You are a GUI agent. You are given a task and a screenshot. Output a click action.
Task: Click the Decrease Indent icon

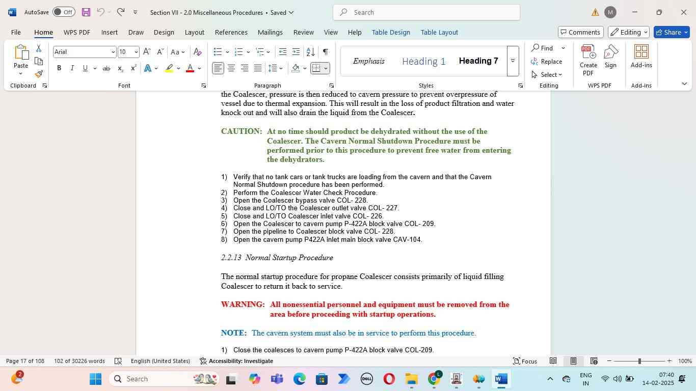coord(283,52)
